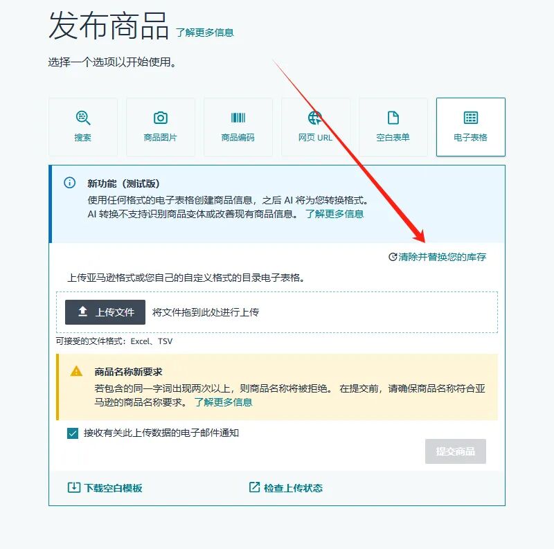Click the 空白表单 document icon

pos(393,118)
